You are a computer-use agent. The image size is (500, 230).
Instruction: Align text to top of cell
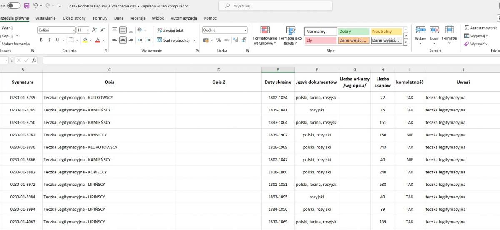pos(115,30)
